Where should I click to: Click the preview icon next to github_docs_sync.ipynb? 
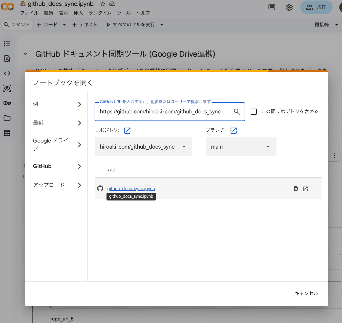pyautogui.click(x=296, y=189)
